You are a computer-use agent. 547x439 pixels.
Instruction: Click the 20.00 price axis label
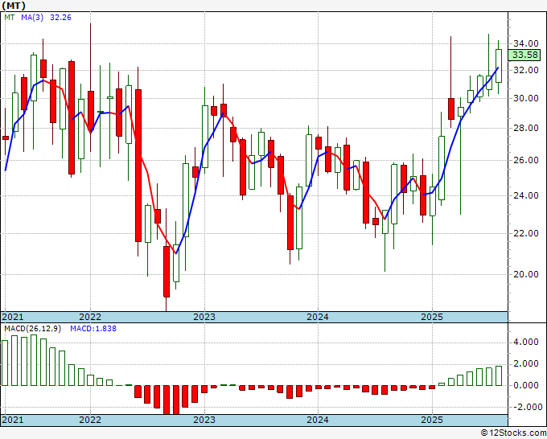(x=525, y=274)
